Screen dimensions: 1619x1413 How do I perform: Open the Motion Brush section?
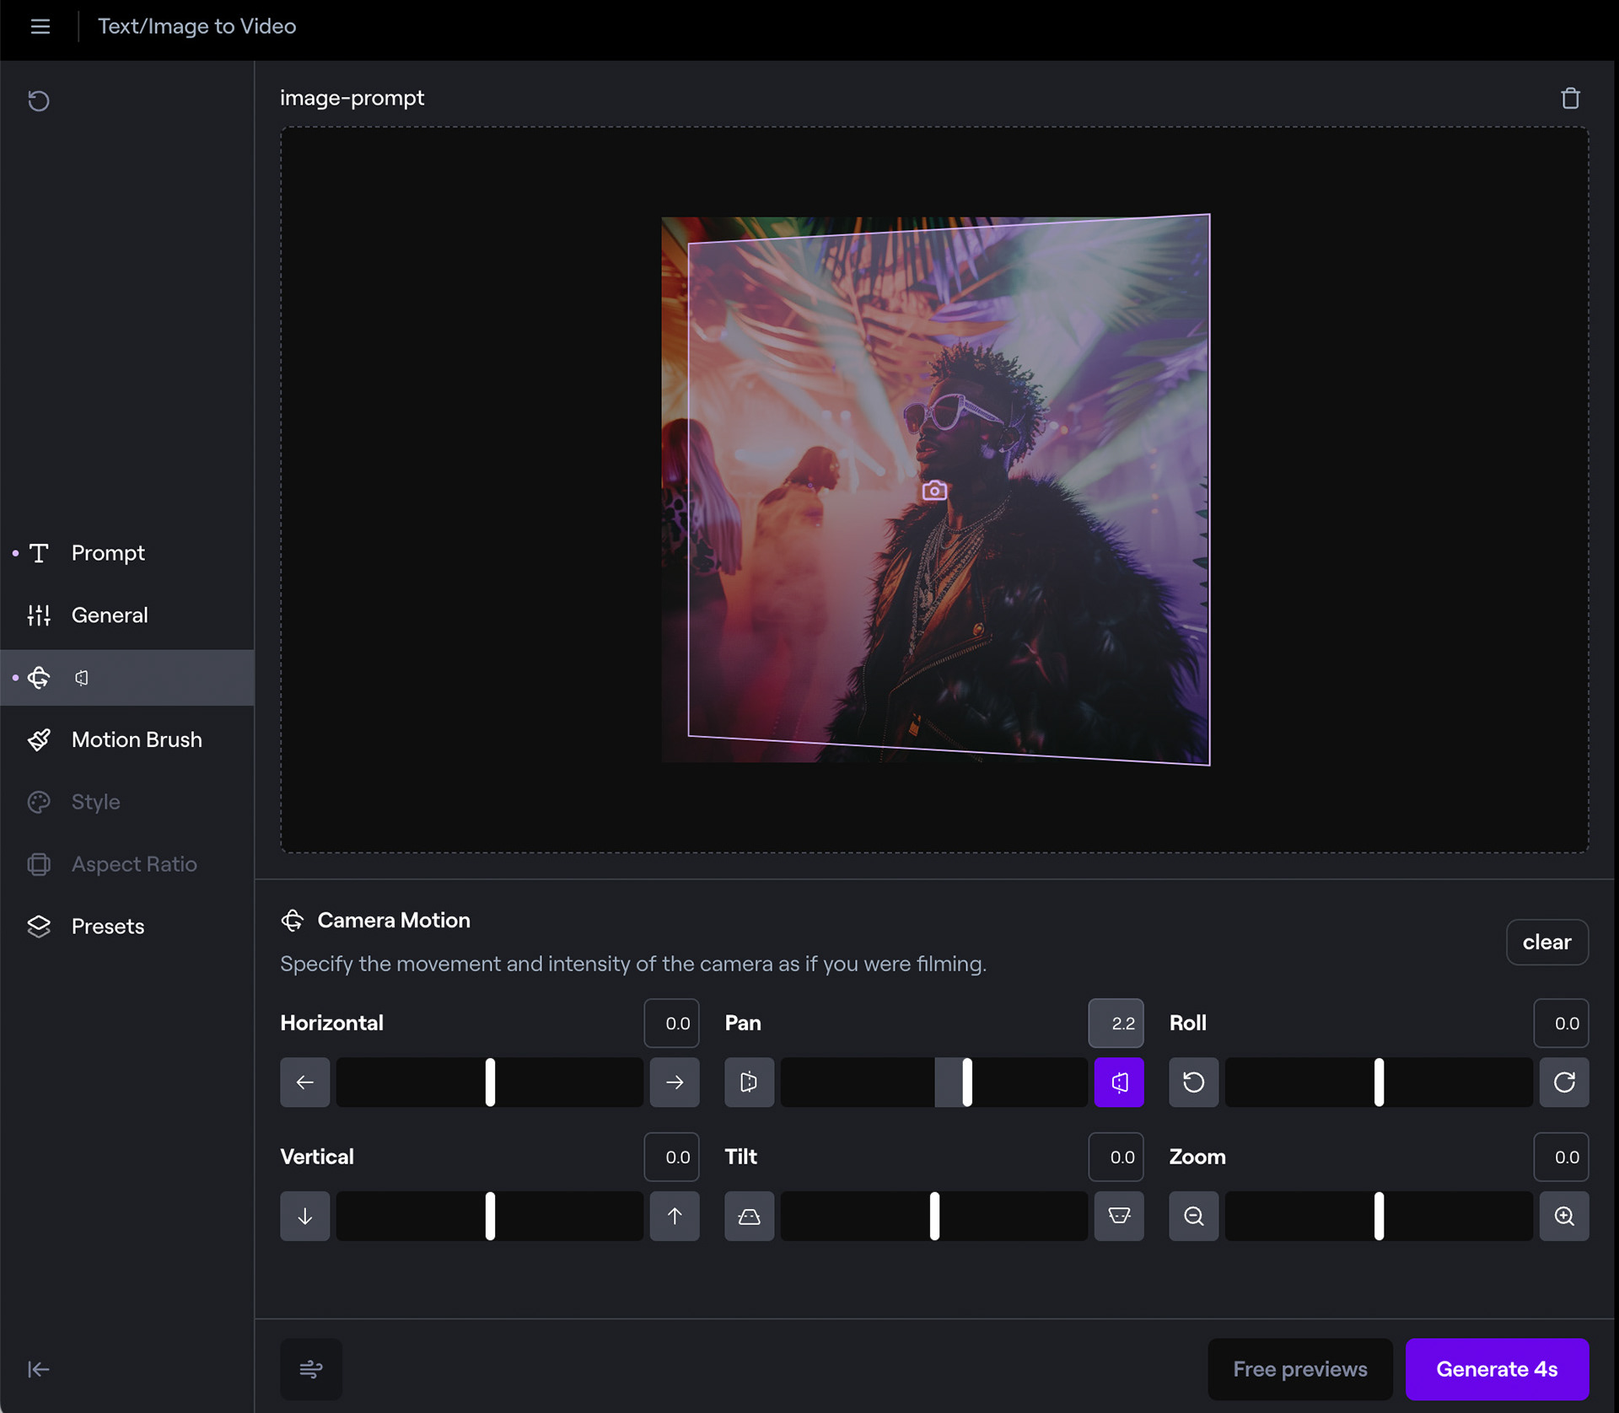pyautogui.click(x=126, y=739)
